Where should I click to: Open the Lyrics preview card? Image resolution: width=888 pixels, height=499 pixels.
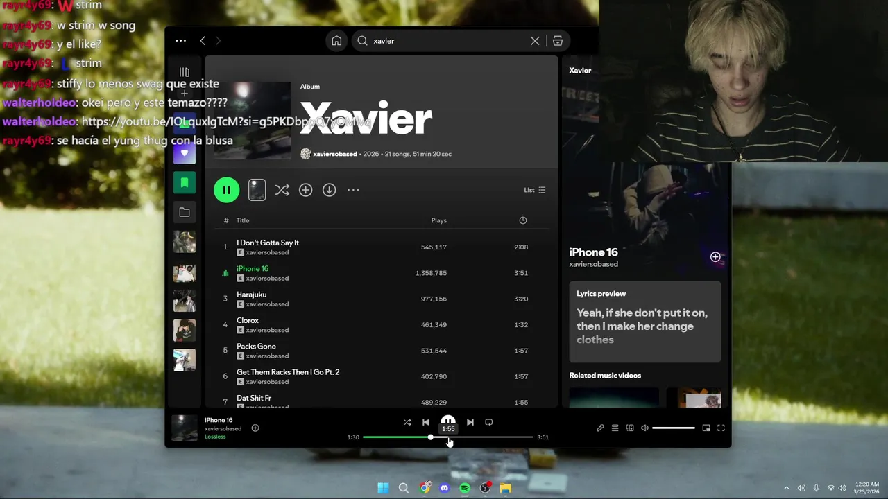pos(645,322)
